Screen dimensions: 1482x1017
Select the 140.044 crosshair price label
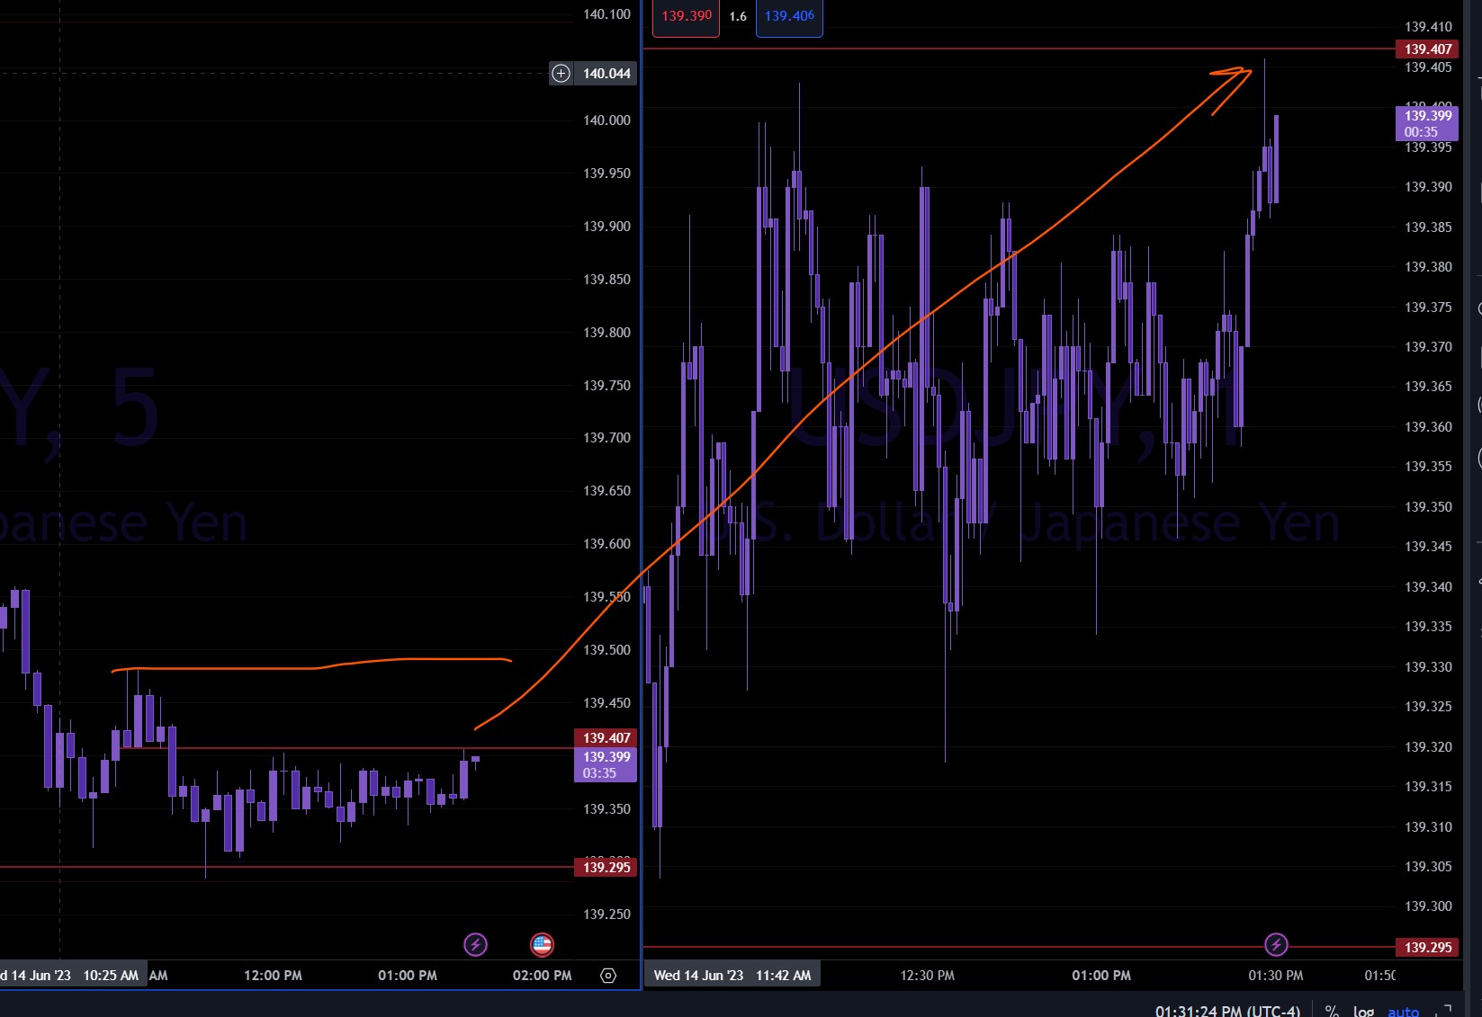click(606, 73)
